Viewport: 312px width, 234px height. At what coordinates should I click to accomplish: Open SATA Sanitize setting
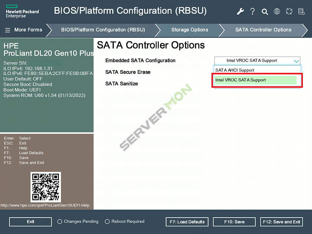coord(121,84)
